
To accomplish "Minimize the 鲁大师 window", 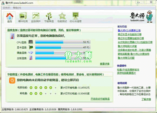I will [x=138, y=2].
